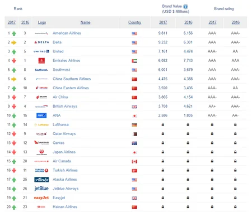Viewport: 252px width, 212px height.
Task: Open the Hainan Airlines name link
Action: click(x=65, y=206)
